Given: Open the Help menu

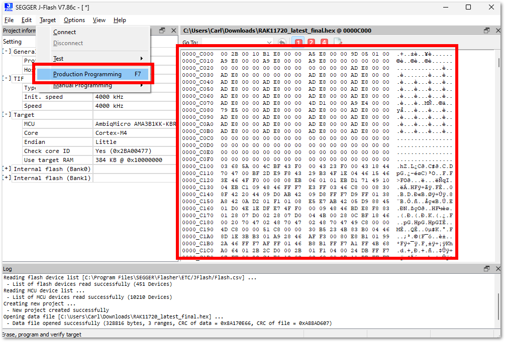Looking at the screenshot, I should coord(120,20).
